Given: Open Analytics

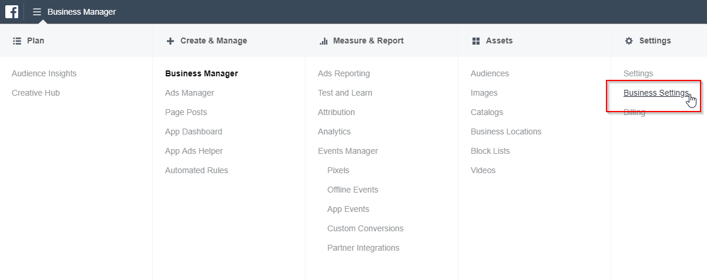Looking at the screenshot, I should tap(334, 131).
